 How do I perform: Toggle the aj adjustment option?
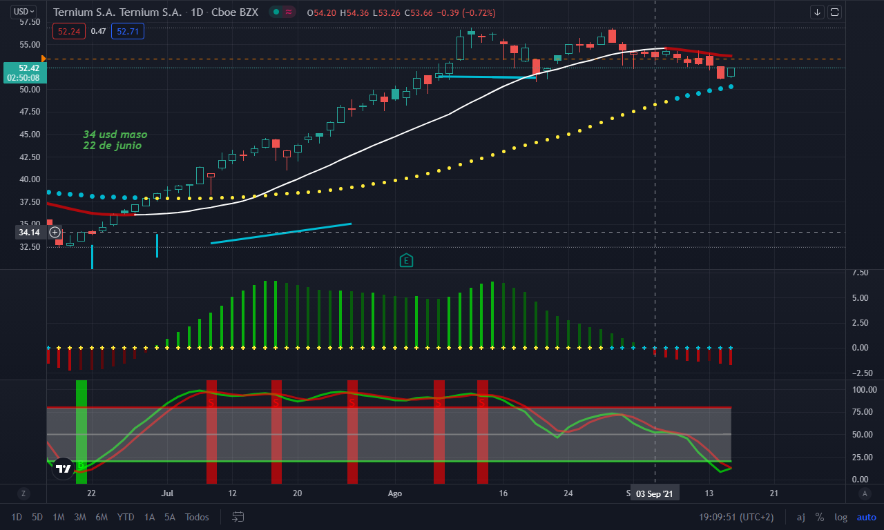pos(801,517)
